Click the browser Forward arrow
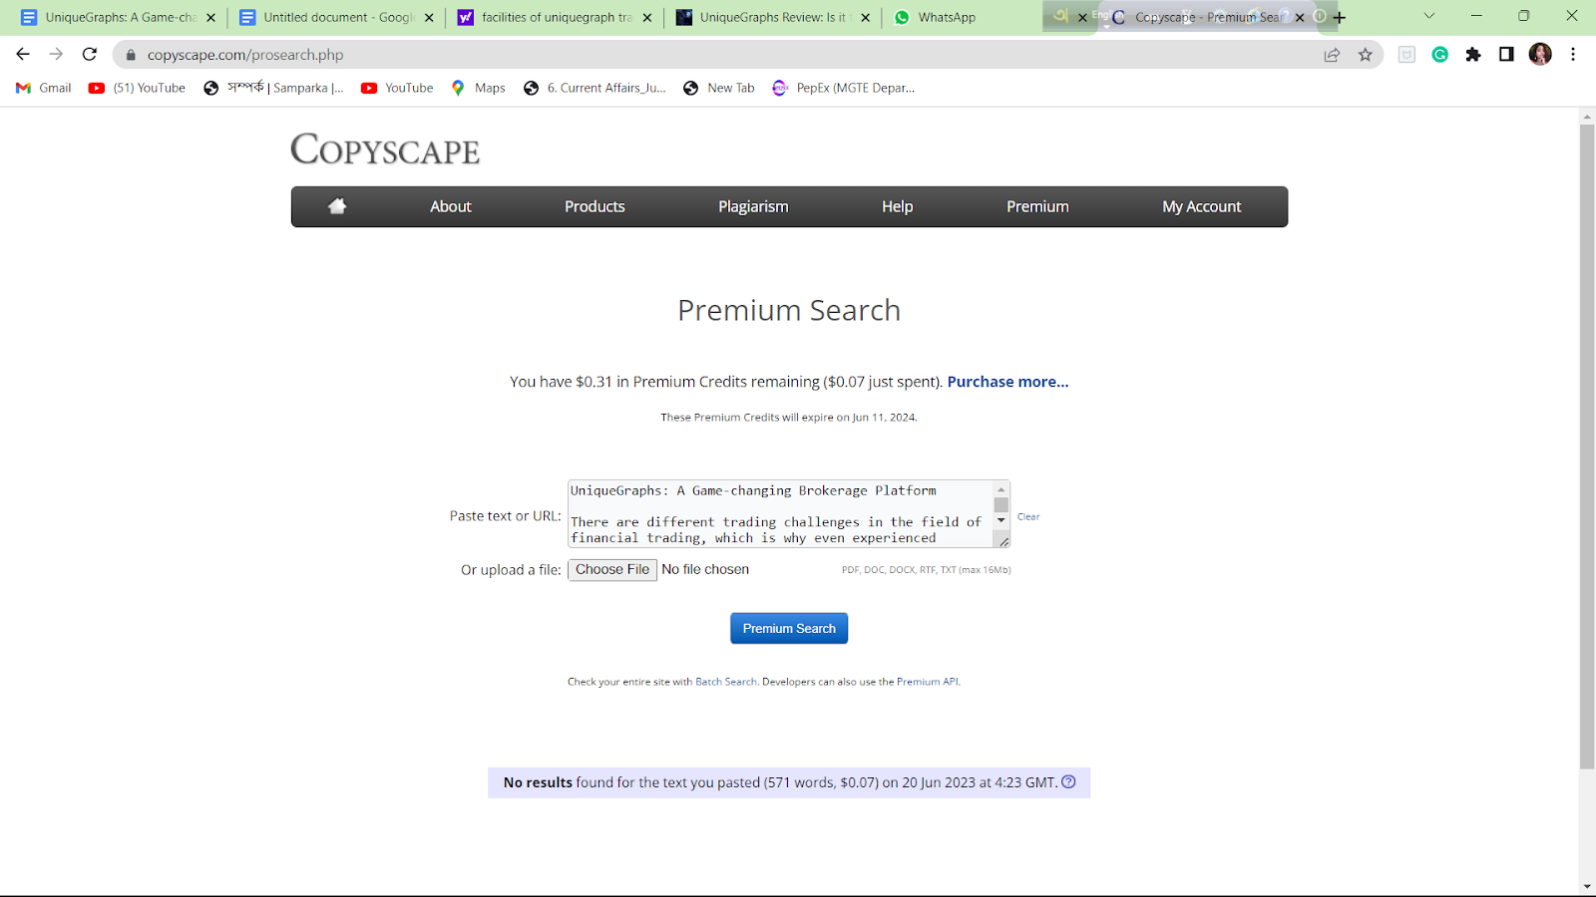 (x=56, y=55)
